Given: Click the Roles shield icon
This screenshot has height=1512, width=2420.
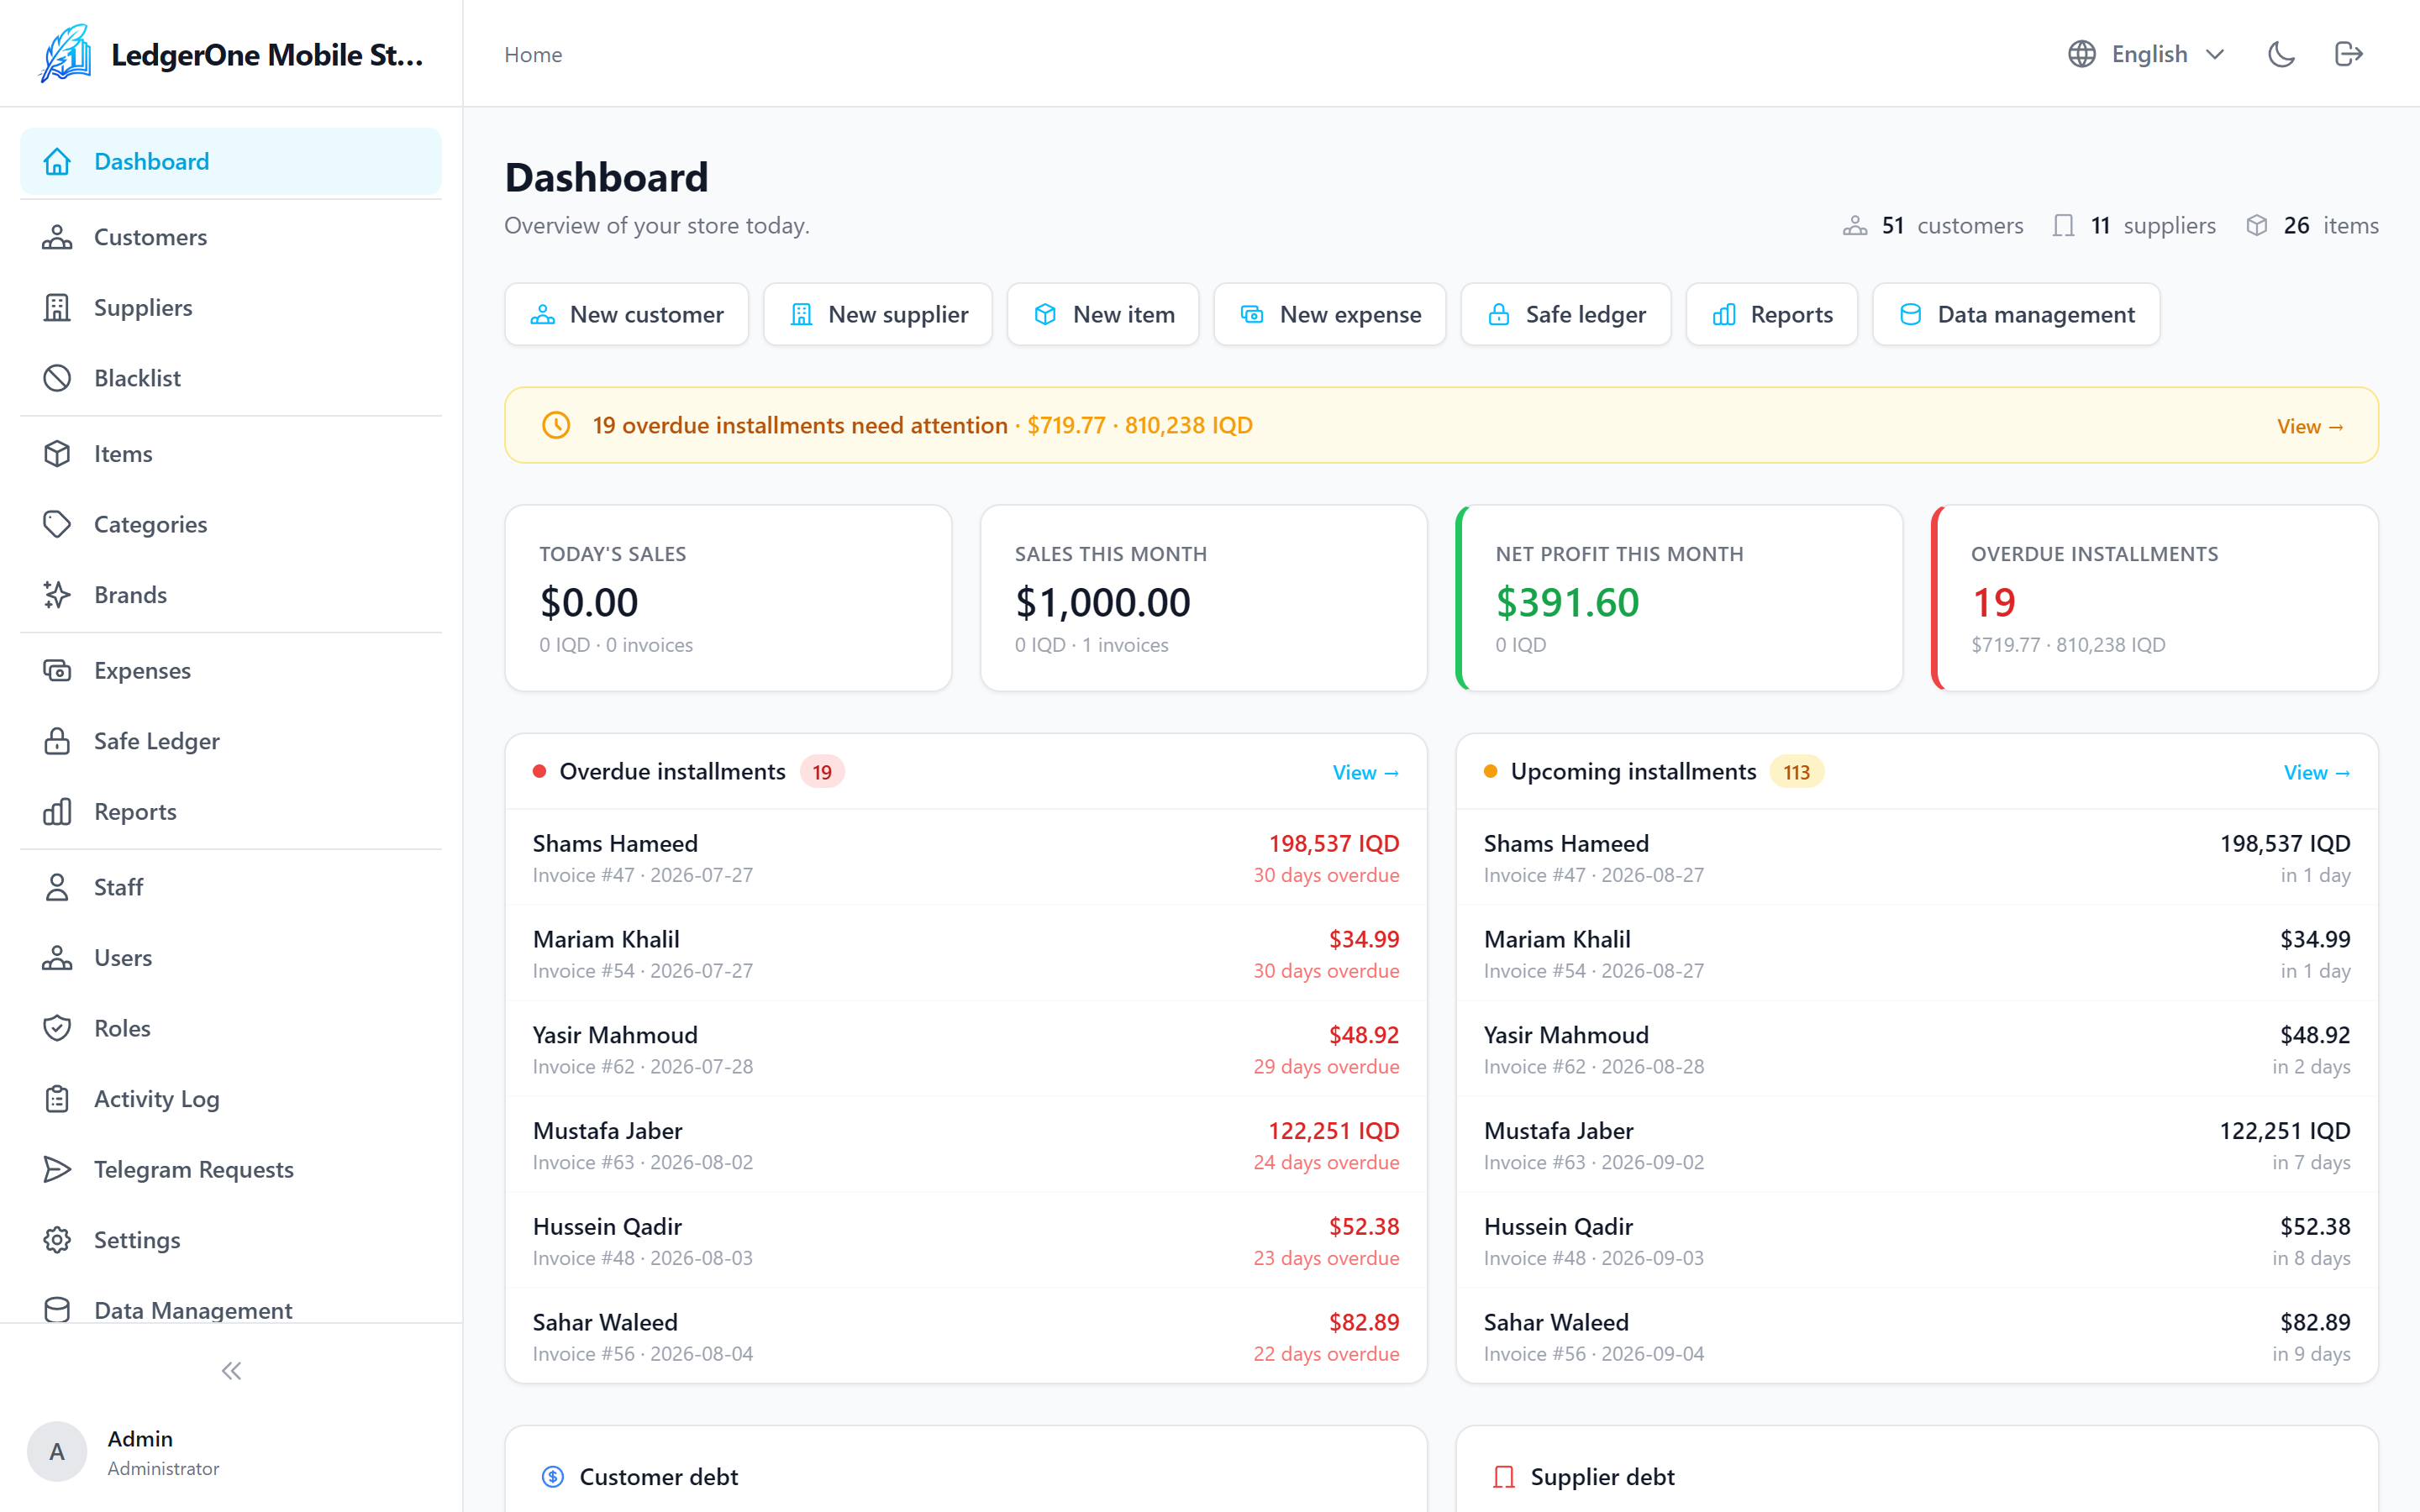Looking at the screenshot, I should (x=57, y=1028).
